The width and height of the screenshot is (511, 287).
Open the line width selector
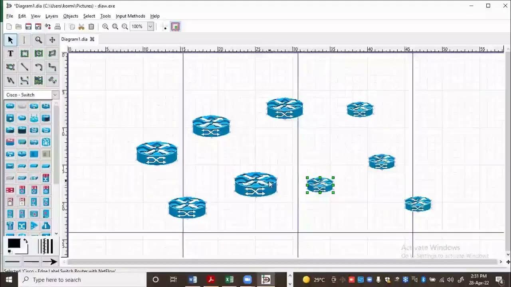click(46, 246)
